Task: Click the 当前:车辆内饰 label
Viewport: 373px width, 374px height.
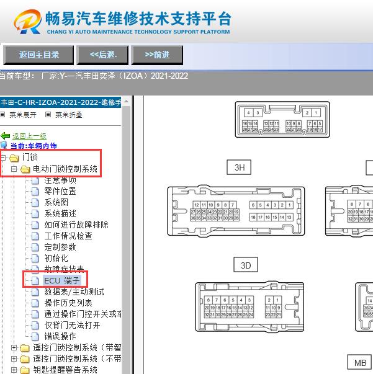Action: tap(34, 146)
